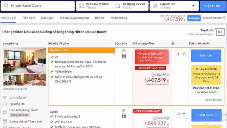Open Xem ảnh và chi tiết link
The width and height of the screenshot is (227, 128).
15,89
